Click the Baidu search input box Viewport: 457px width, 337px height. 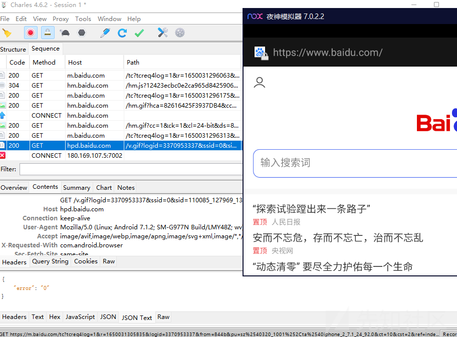[351, 163]
